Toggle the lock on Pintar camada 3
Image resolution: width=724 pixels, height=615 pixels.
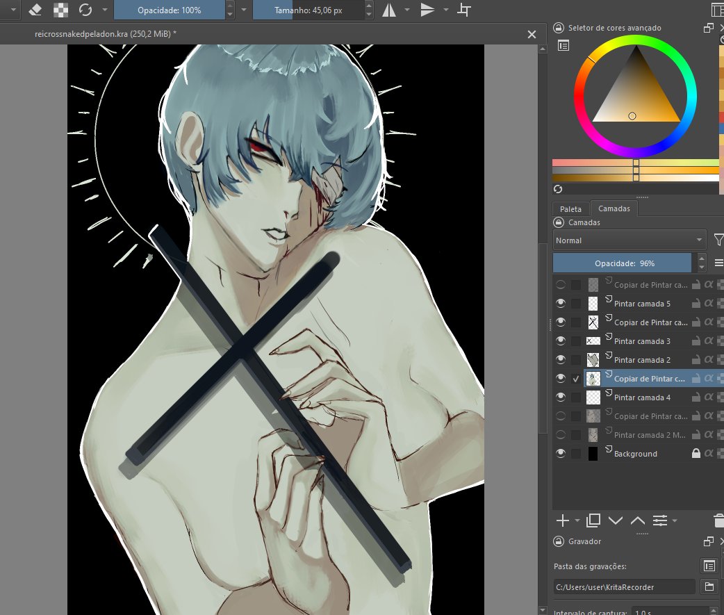[x=696, y=341]
